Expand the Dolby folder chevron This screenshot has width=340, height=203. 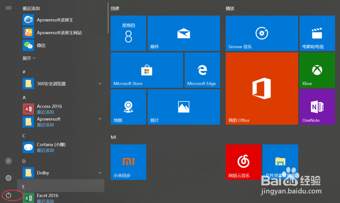tap(100, 173)
